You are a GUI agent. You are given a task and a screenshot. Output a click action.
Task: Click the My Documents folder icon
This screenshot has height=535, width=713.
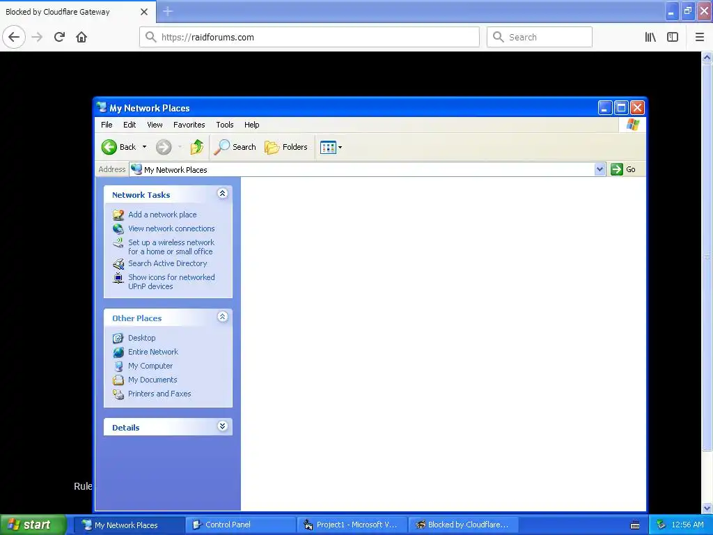pyautogui.click(x=118, y=380)
